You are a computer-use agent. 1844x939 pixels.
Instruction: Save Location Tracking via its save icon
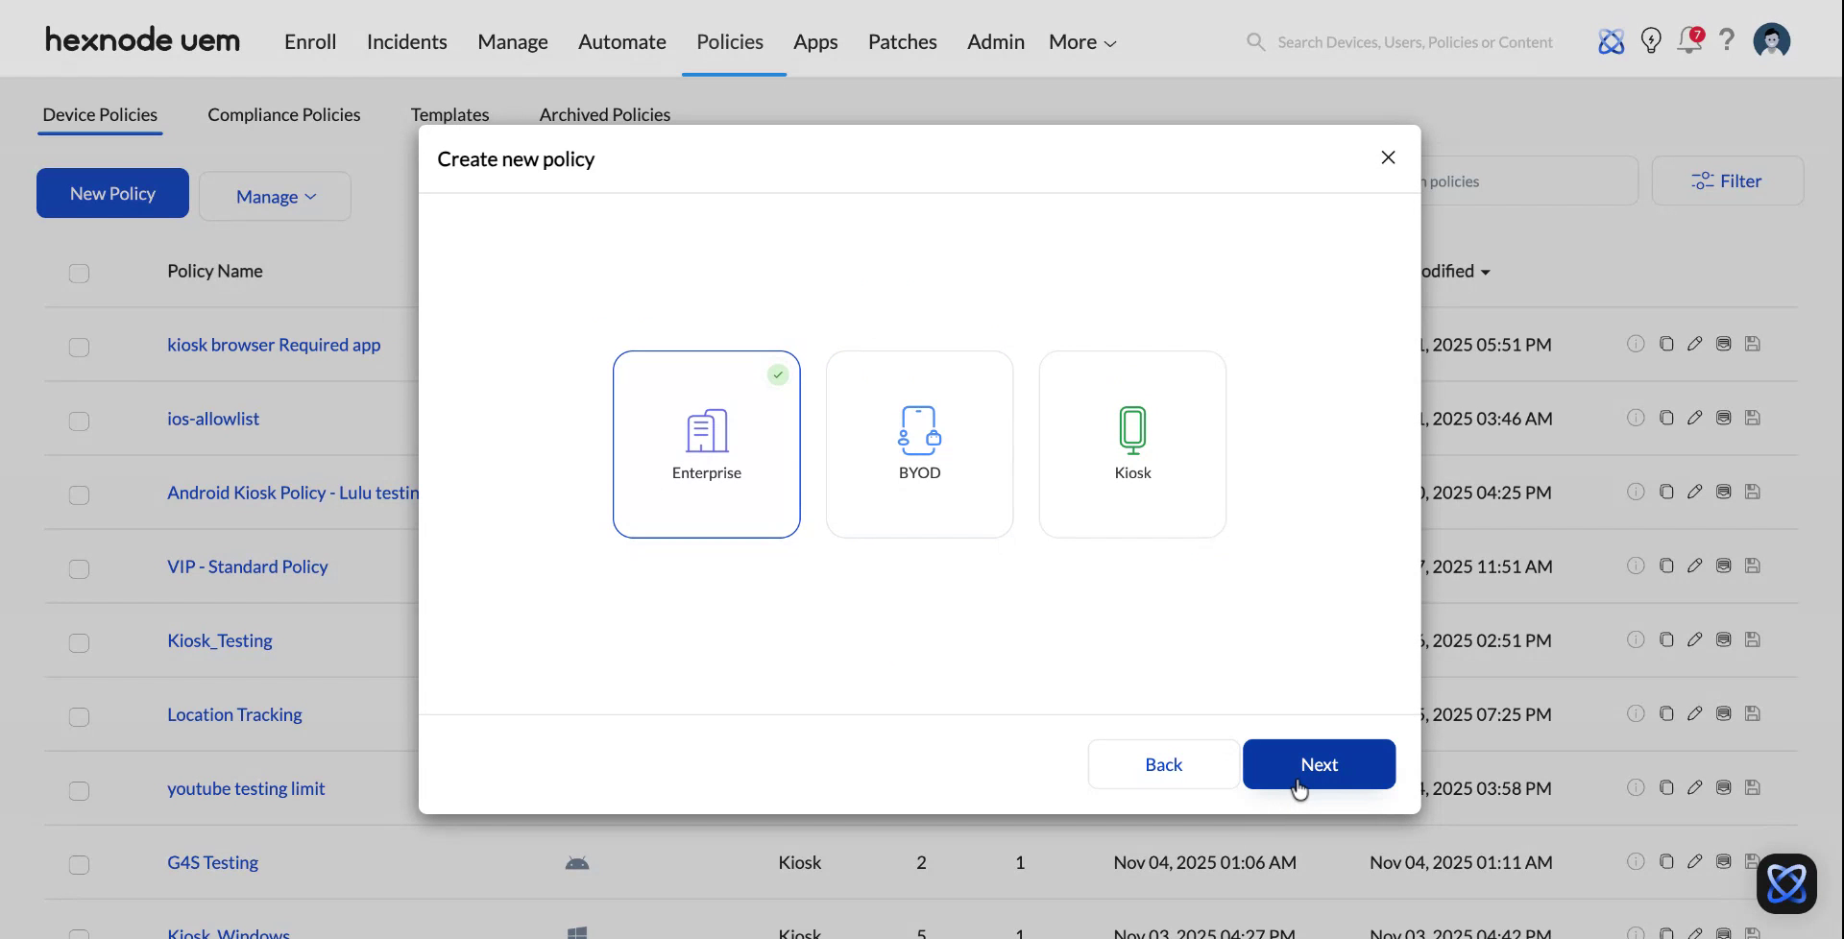point(1753,712)
